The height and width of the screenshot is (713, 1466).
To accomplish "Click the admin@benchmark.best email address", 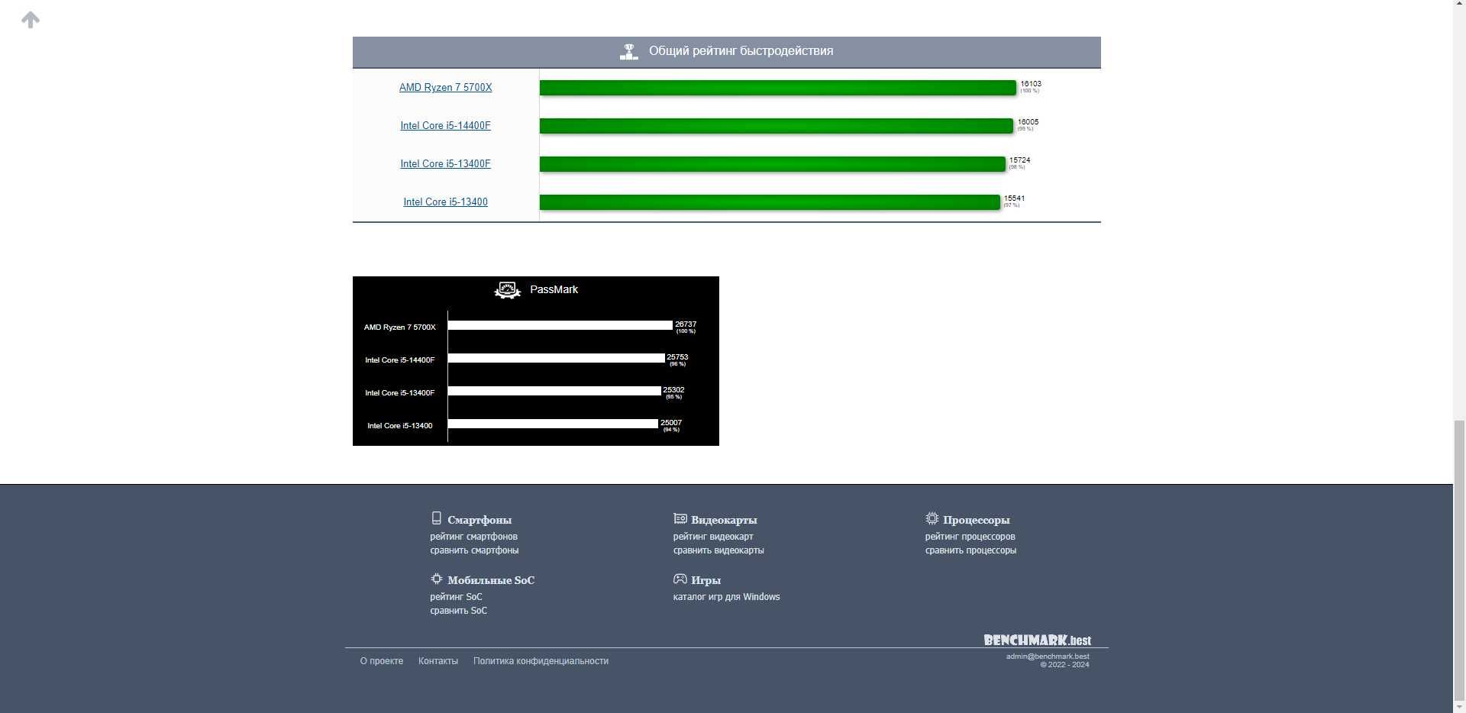I will [x=1048, y=657].
